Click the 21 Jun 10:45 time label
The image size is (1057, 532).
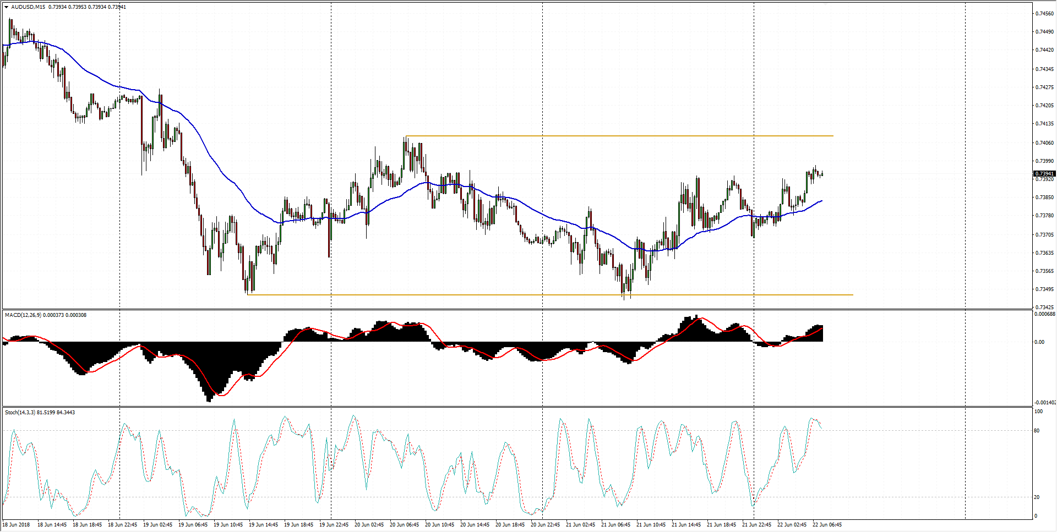pos(651,525)
